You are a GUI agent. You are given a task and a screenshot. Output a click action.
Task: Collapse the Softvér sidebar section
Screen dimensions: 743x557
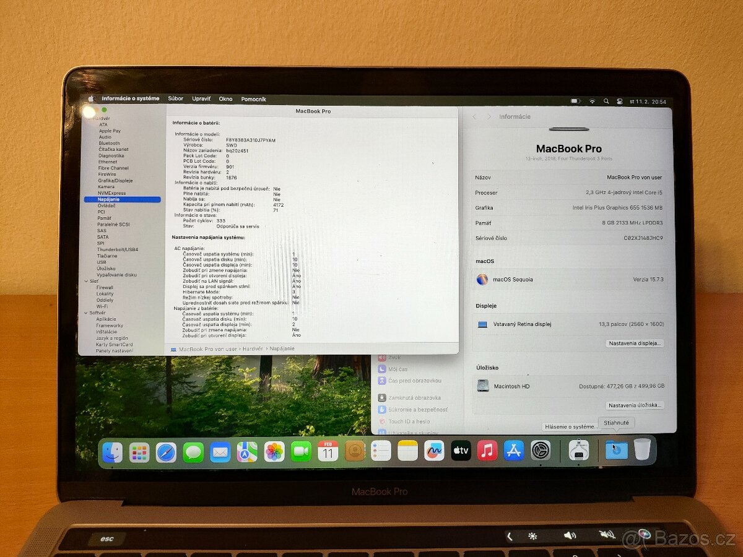coord(86,313)
